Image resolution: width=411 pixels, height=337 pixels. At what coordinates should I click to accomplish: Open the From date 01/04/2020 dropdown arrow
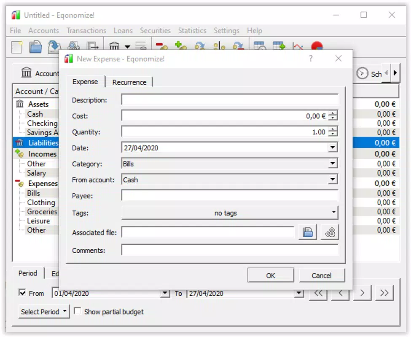165,293
